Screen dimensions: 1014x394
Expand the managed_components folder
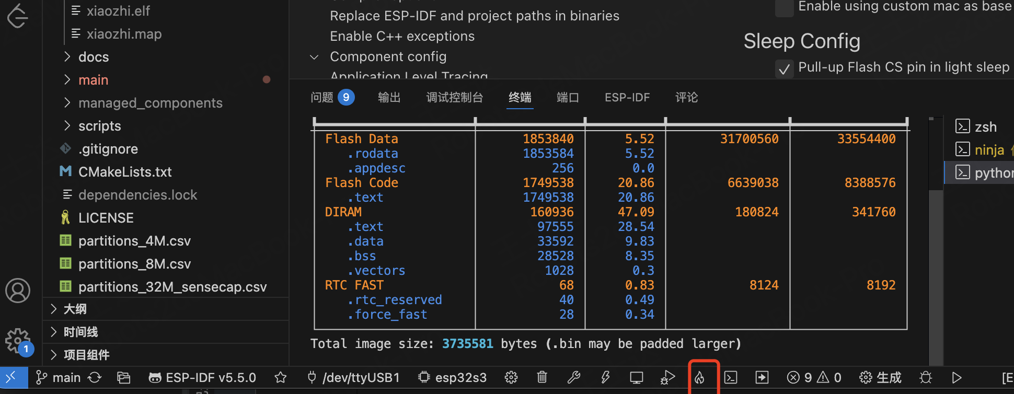(150, 103)
